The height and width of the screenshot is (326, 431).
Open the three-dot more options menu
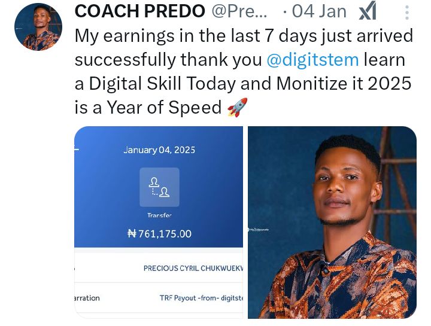[x=407, y=12]
